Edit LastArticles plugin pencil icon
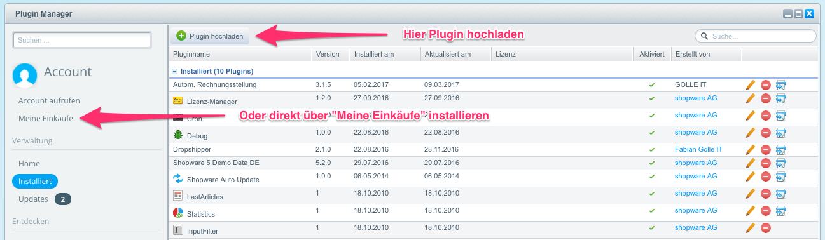 coord(751,194)
